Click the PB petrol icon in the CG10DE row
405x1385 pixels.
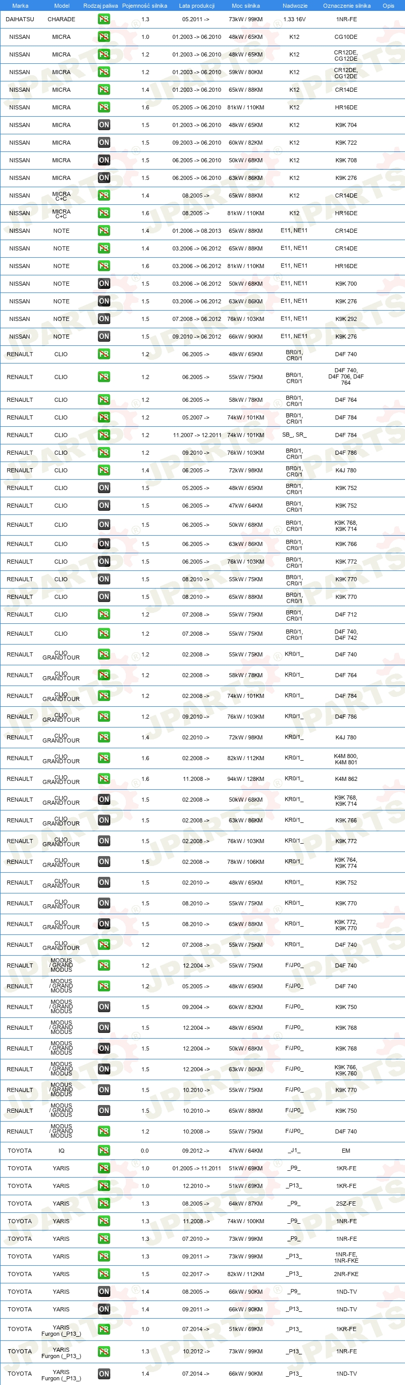click(x=104, y=37)
